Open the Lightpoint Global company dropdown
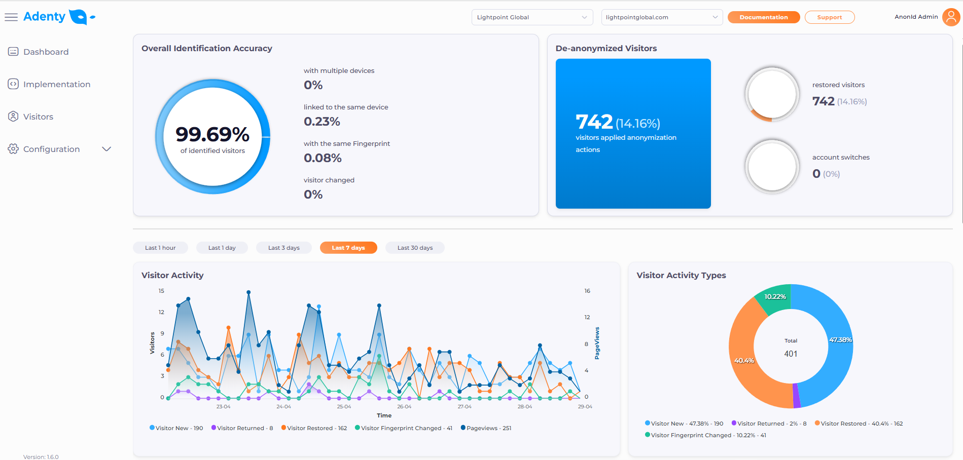The height and width of the screenshot is (460, 963). tap(531, 17)
